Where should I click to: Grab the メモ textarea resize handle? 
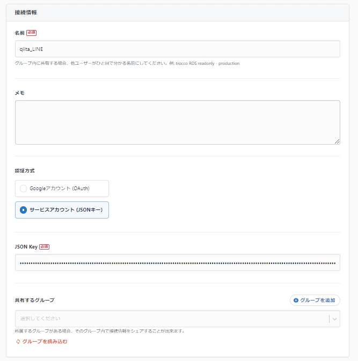337,141
